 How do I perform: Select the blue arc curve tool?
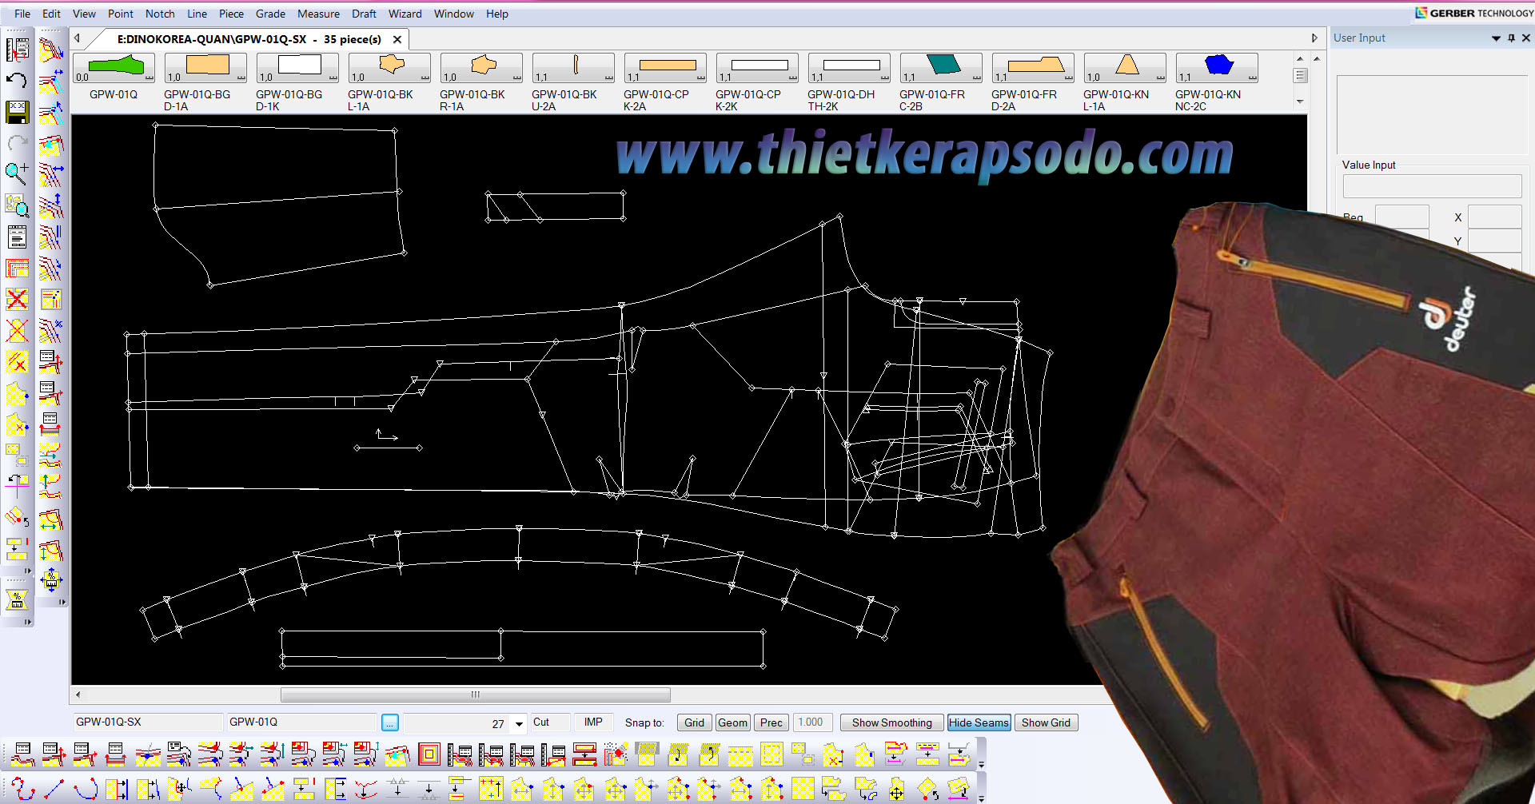(85, 790)
